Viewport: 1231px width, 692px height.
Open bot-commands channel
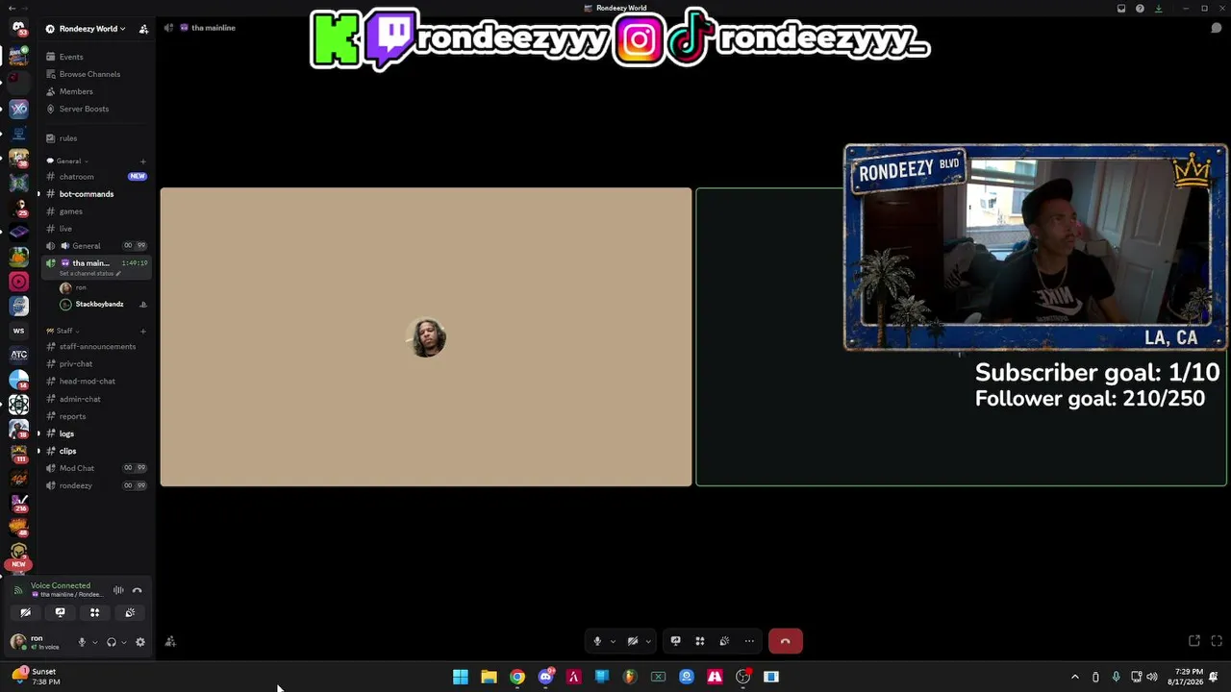click(94, 194)
